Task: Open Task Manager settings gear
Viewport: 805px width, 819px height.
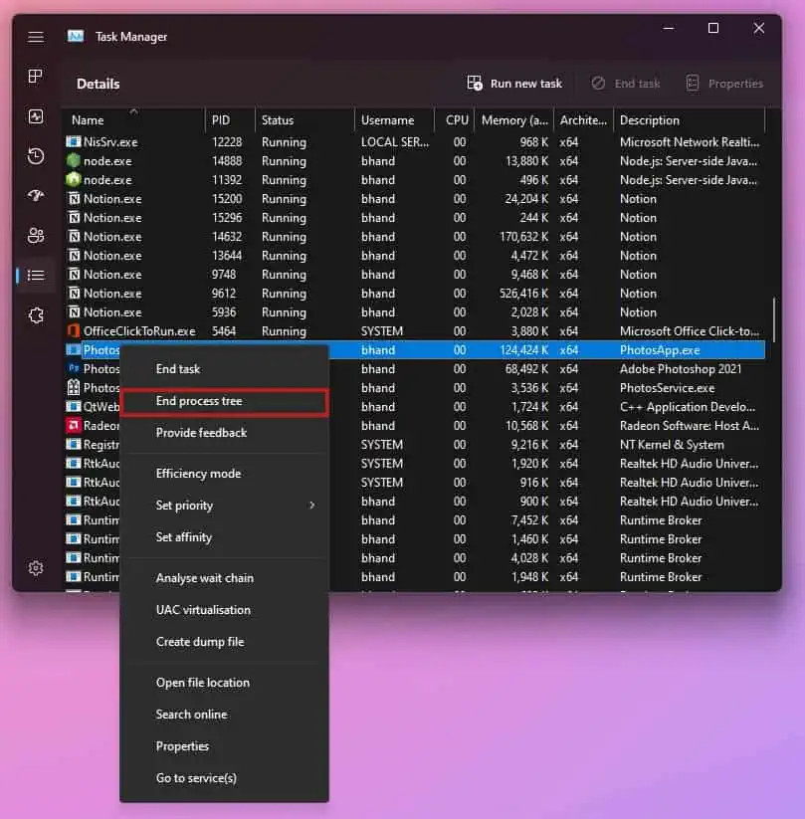Action: click(x=36, y=568)
